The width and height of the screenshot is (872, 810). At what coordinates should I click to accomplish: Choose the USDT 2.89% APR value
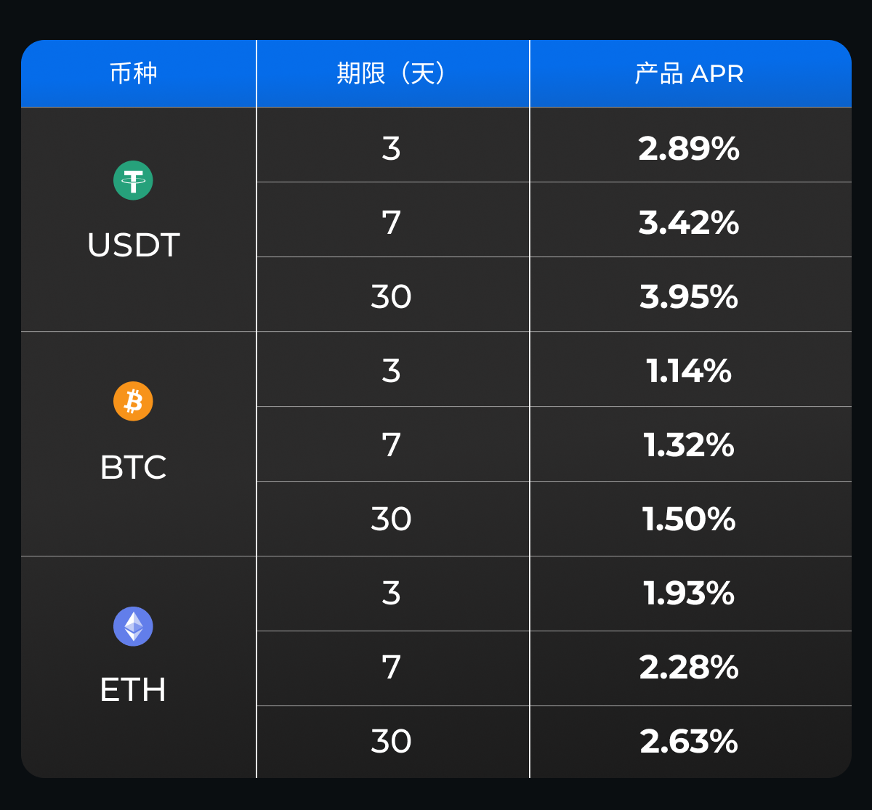coord(689,149)
